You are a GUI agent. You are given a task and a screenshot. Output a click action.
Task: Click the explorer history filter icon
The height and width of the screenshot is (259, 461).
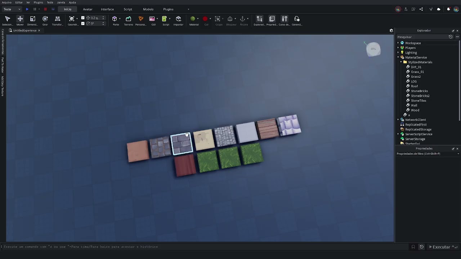pos(451,37)
